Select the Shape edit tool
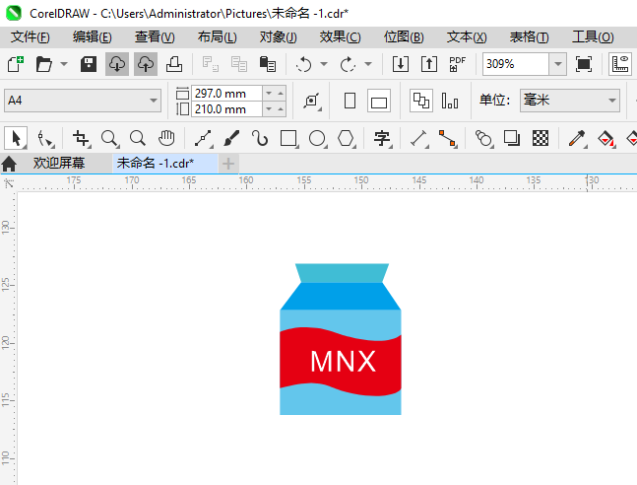 point(45,139)
